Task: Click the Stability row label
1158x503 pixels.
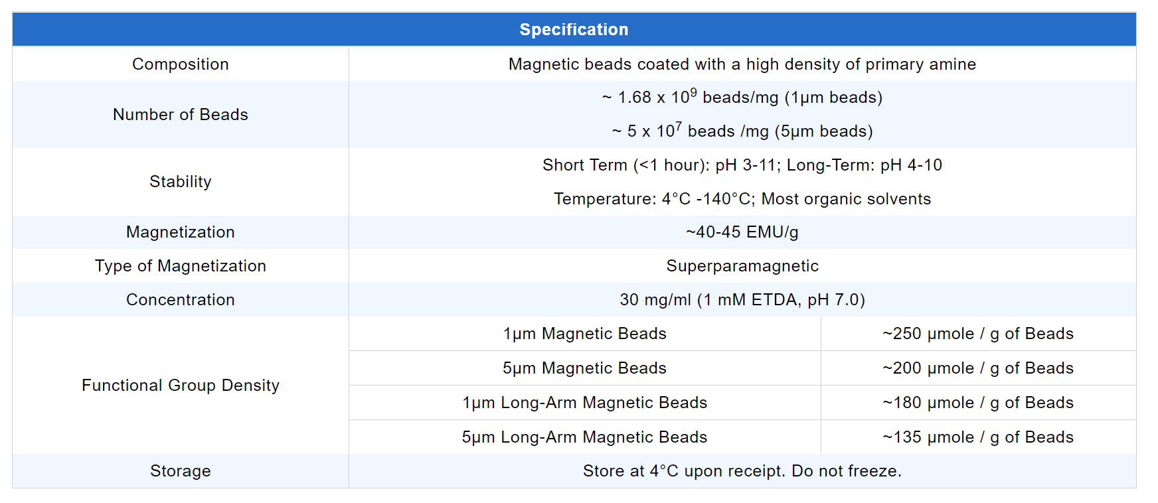Action: click(x=180, y=182)
